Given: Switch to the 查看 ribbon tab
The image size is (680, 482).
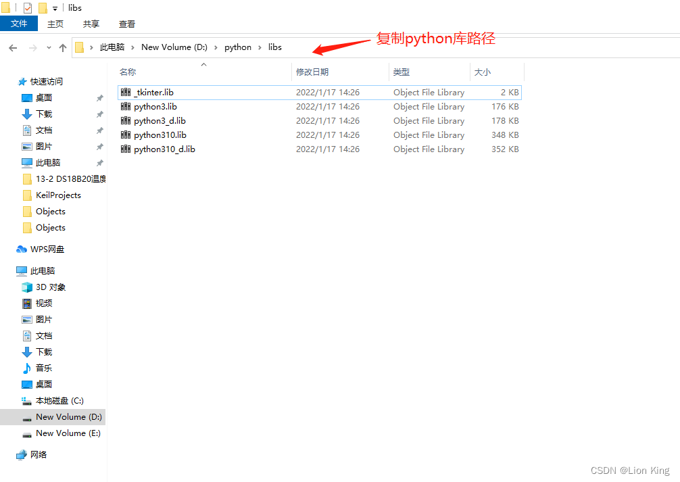Looking at the screenshot, I should click(x=126, y=24).
